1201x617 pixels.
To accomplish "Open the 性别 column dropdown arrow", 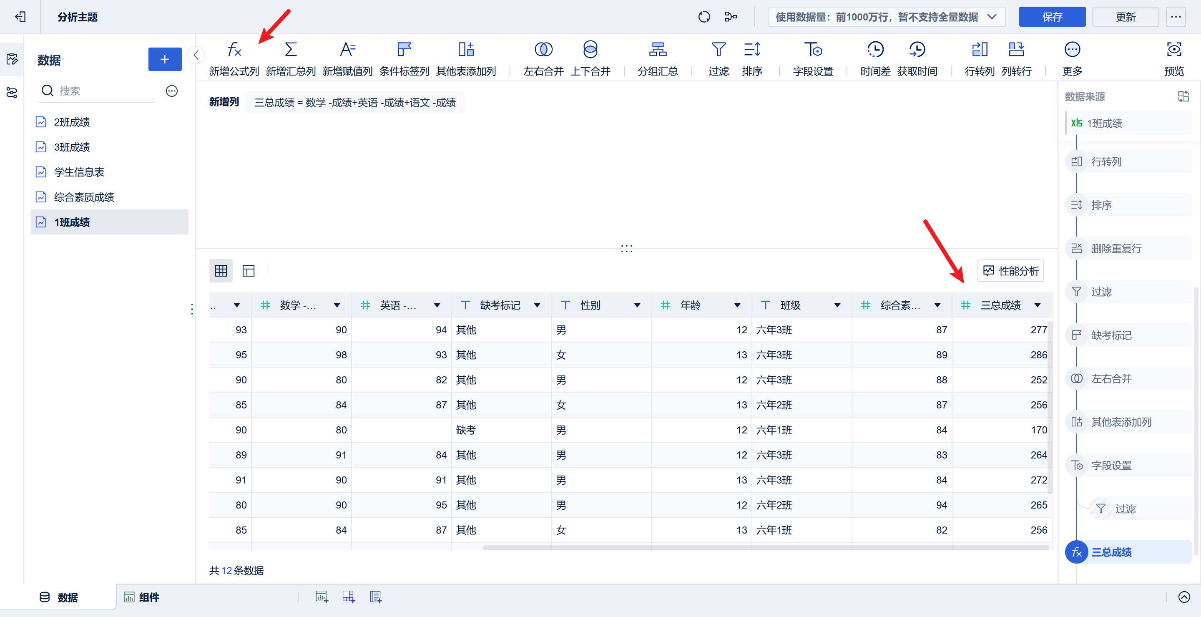I will click(637, 305).
